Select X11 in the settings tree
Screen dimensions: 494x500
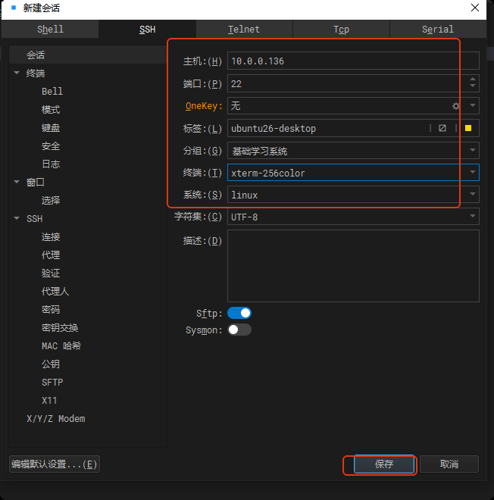pyautogui.click(x=49, y=400)
